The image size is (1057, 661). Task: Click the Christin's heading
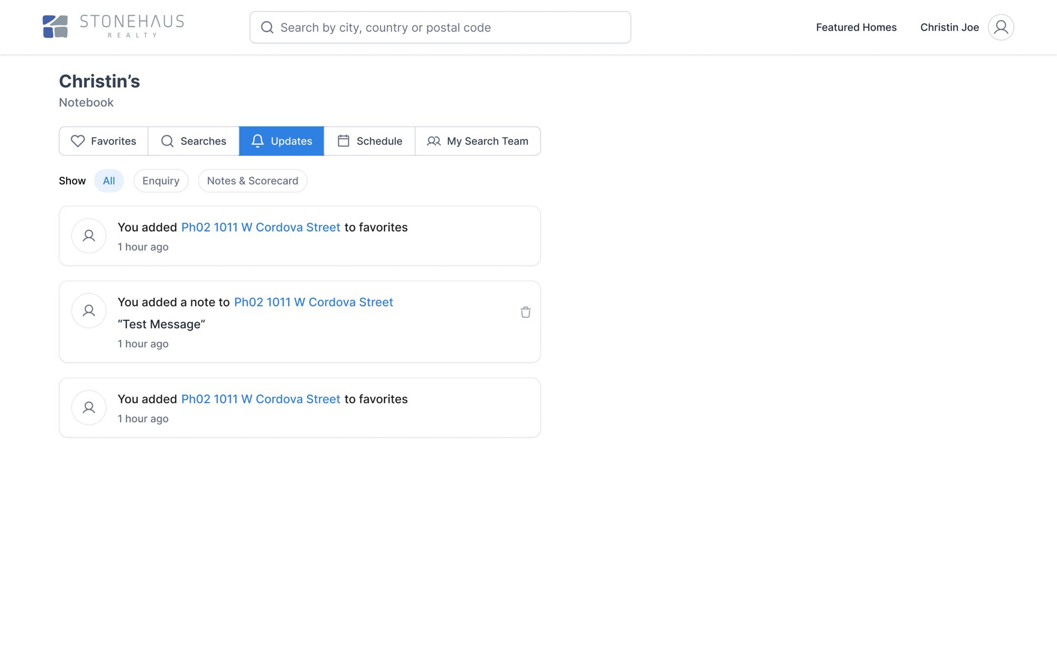99,81
